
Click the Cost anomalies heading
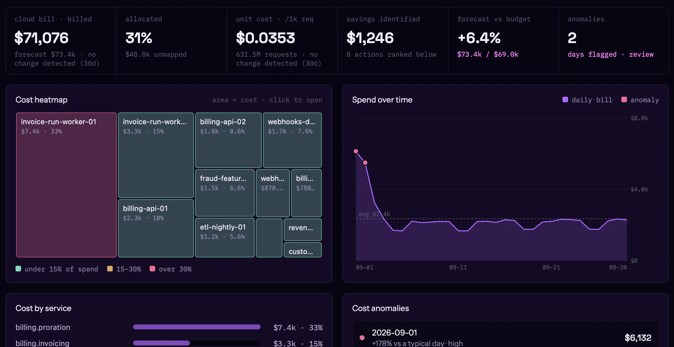[380, 308]
